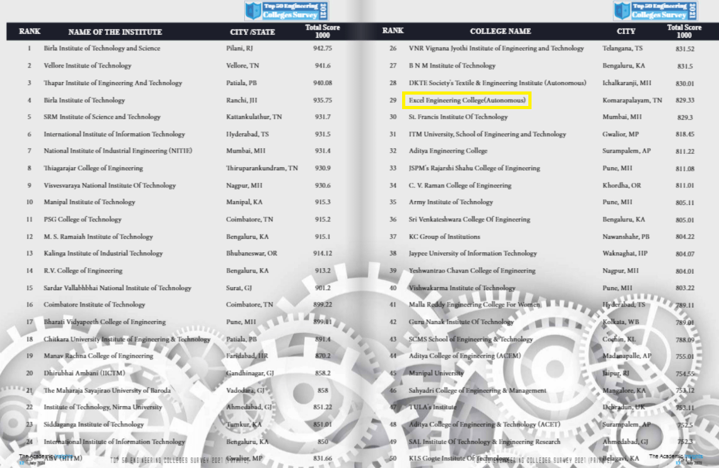Select KC Group of Institutions
The height and width of the screenshot is (468, 719).
click(444, 237)
